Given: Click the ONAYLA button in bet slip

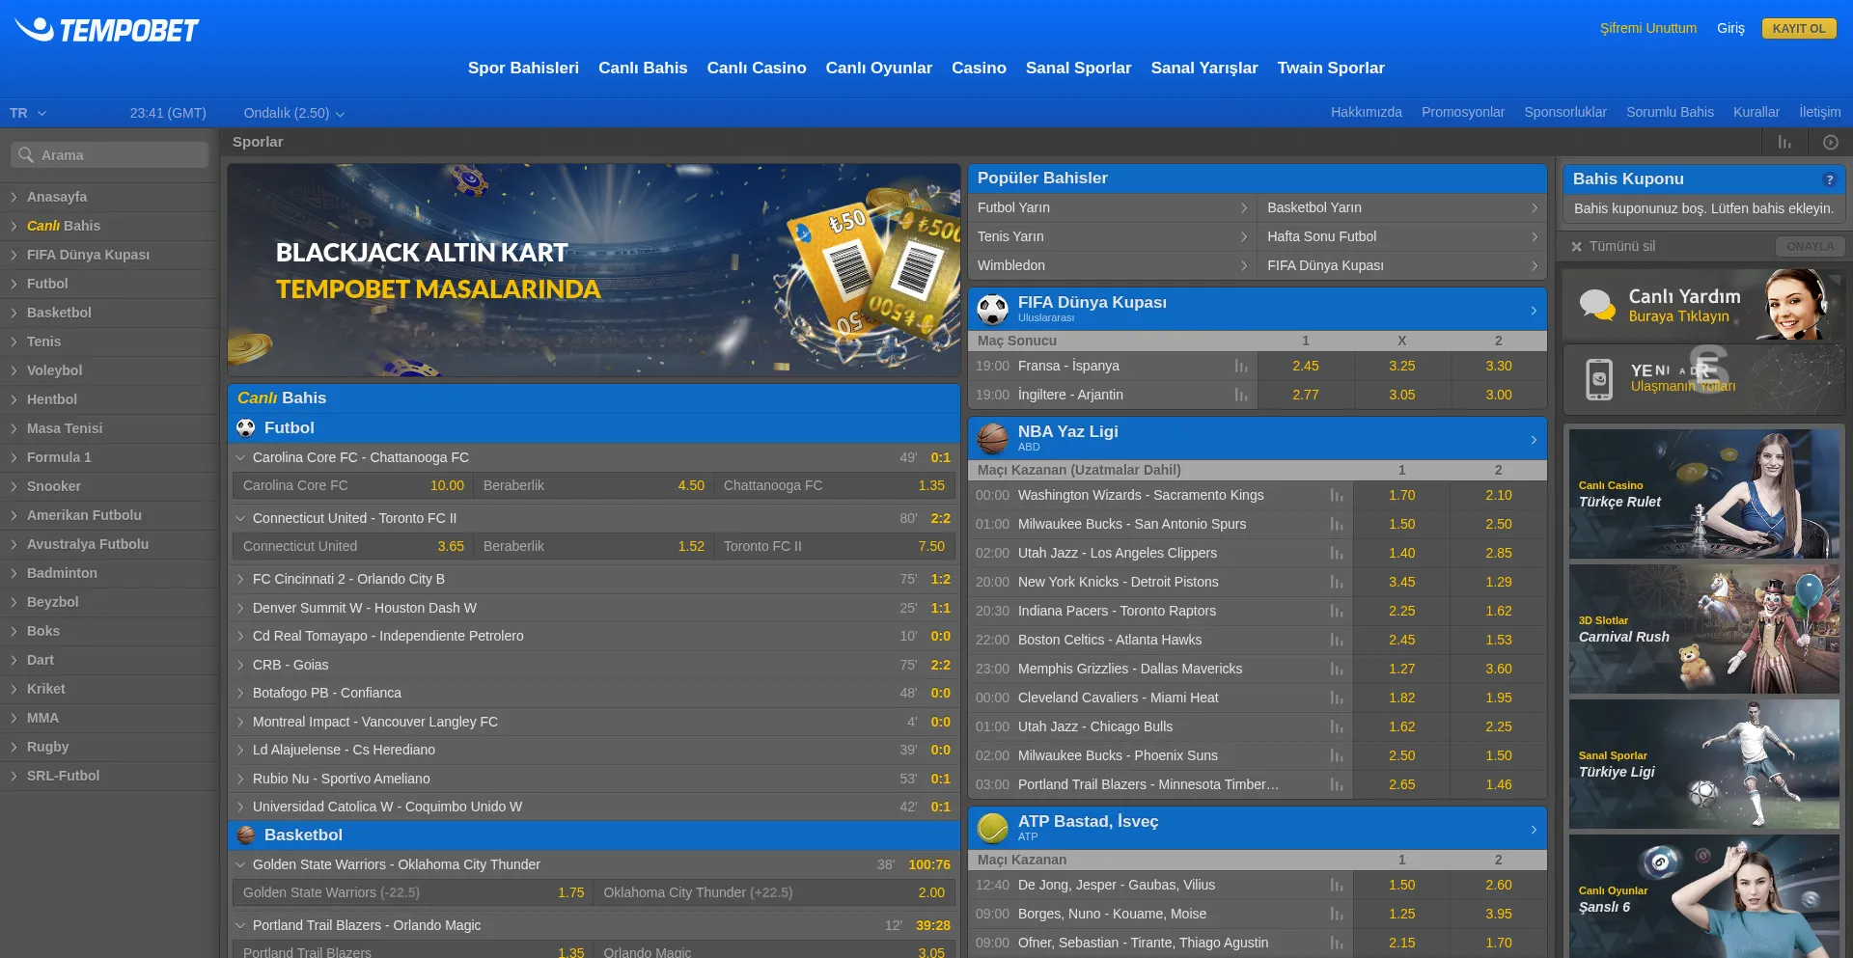Looking at the screenshot, I should 1811,247.
